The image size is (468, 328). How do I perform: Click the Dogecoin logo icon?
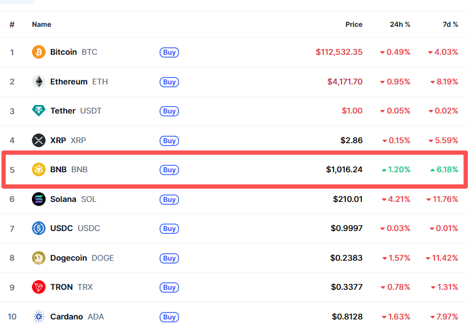pyautogui.click(x=39, y=258)
